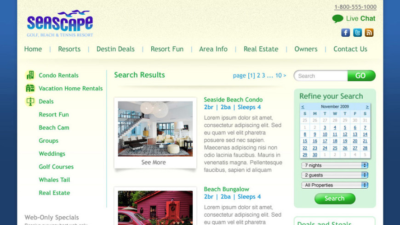Select November 10 in the calendar
The image size is (400, 225).
[325, 134]
